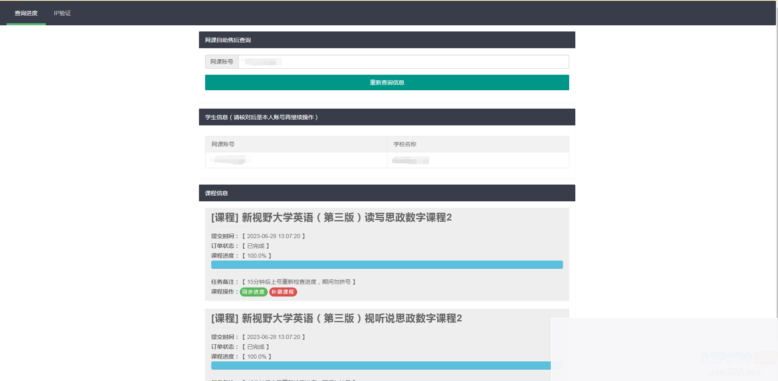Viewport: 778px width, 381px height.
Task: Click the 任务备注 note text
Action: (299, 282)
